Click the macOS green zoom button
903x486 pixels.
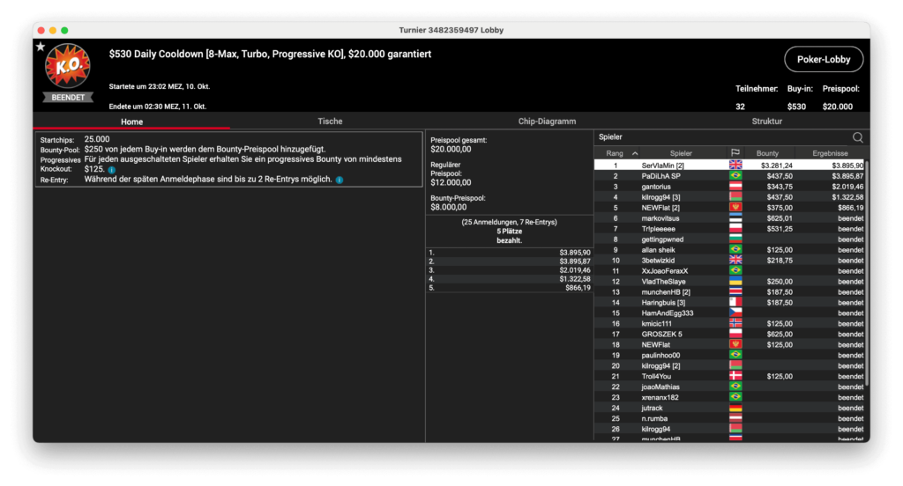point(78,30)
